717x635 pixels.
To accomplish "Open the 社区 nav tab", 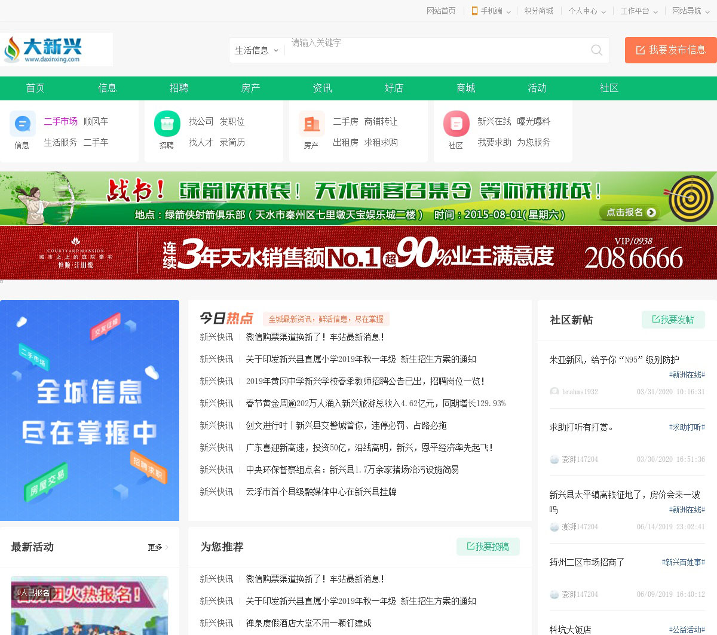I will pyautogui.click(x=609, y=88).
